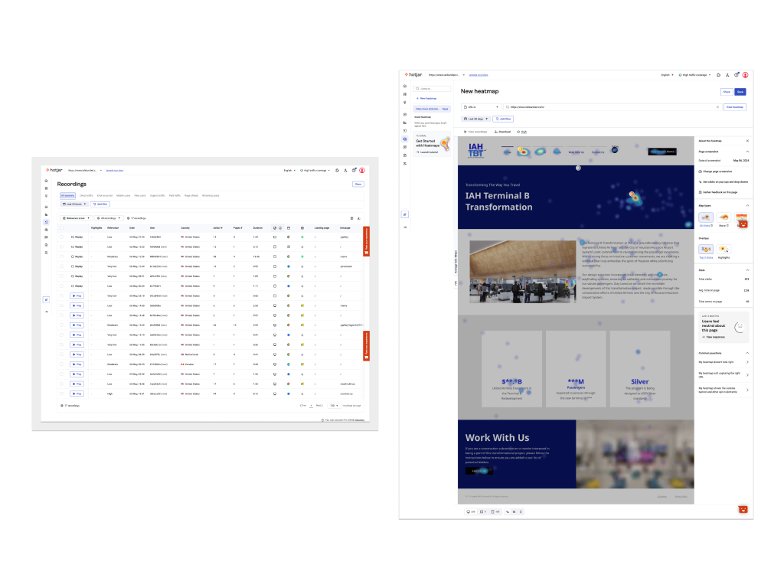Image resolution: width=784 pixels, height=588 pixels.
Task: Open heatmaps icon in heatmap sidebar
Action: click(405, 139)
